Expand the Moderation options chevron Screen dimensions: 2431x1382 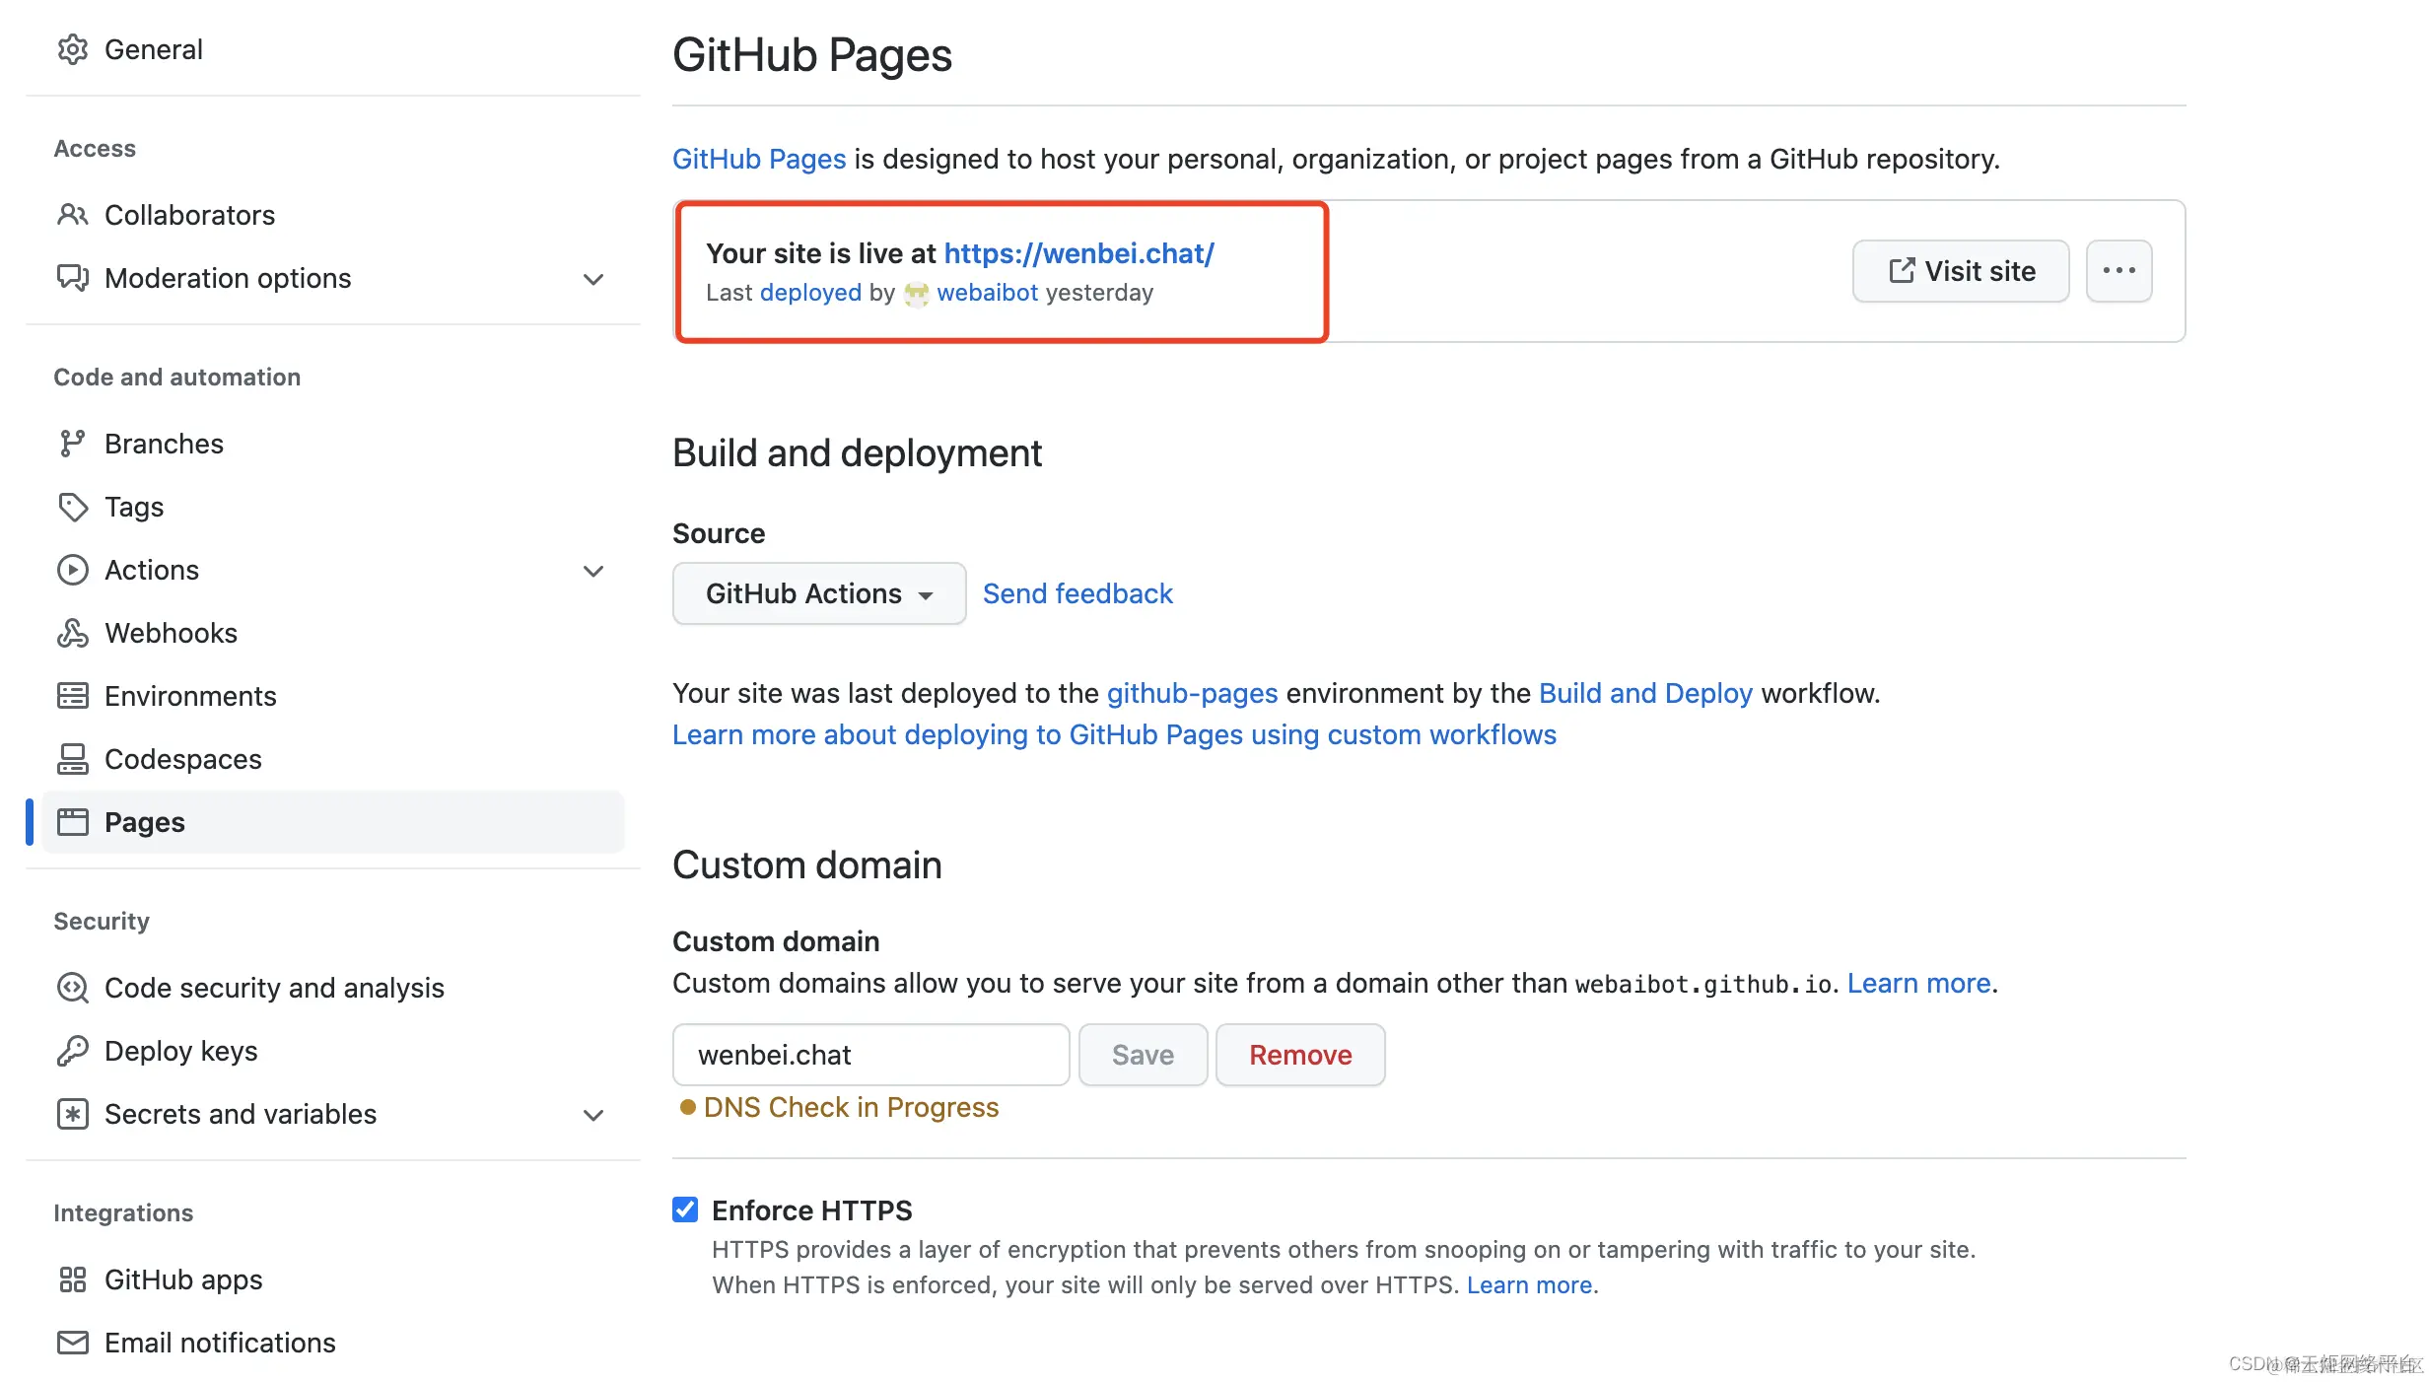tap(593, 279)
